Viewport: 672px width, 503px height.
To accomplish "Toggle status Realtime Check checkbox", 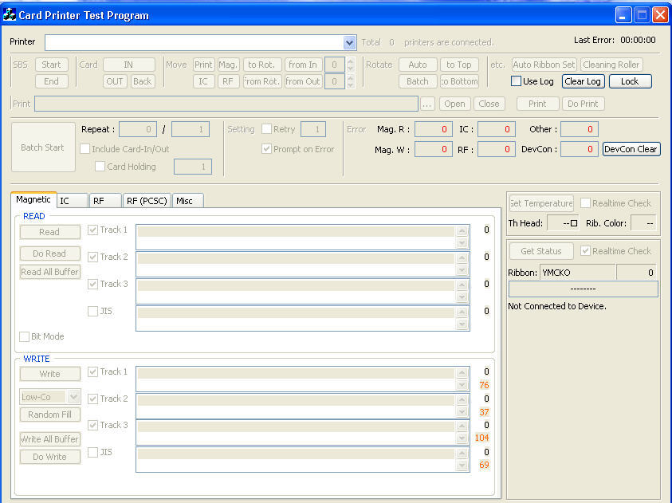I will click(x=585, y=250).
